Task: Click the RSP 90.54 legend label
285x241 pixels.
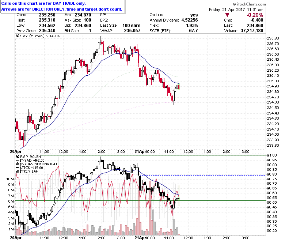Action: tap(31, 157)
